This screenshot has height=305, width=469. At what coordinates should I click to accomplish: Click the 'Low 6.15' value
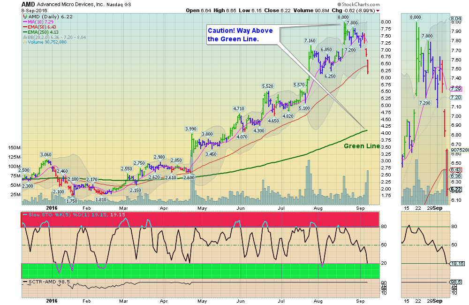pos(250,10)
